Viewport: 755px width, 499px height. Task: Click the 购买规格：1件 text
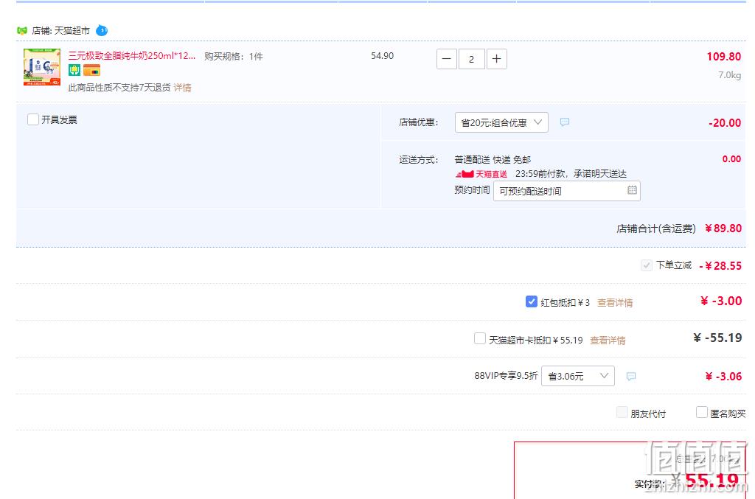tap(234, 56)
